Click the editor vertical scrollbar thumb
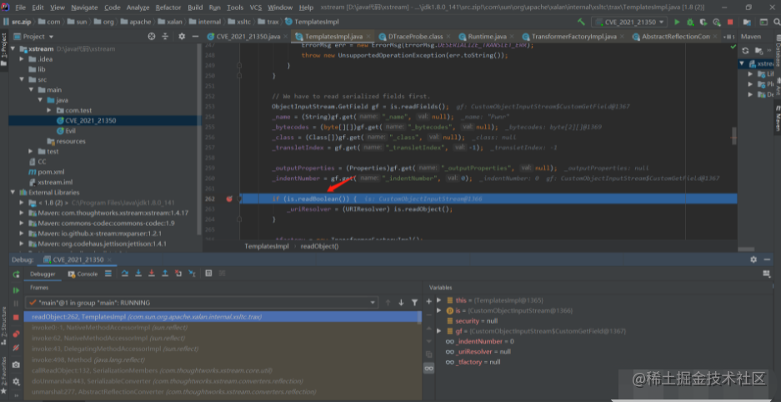Image resolution: width=781 pixels, height=402 pixels. pyautogui.click(x=734, y=135)
